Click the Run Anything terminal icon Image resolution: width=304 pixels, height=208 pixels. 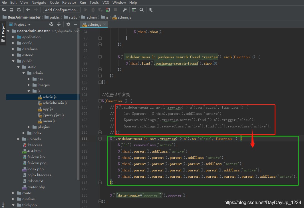[134, 10]
